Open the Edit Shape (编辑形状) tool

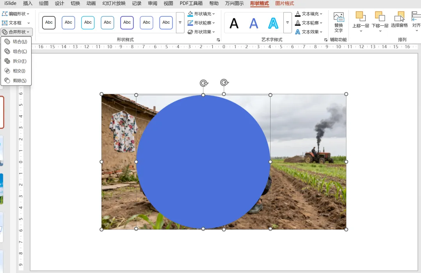(16, 14)
